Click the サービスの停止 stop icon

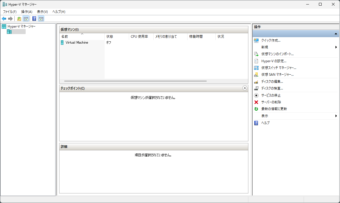point(256,95)
